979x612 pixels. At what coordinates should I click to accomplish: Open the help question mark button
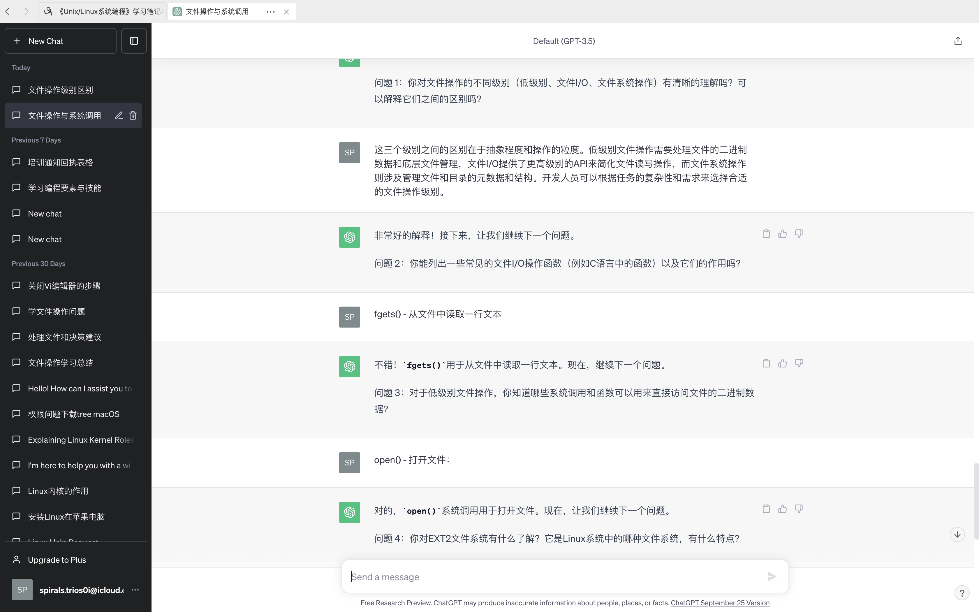962,593
